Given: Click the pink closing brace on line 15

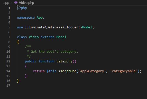Looking at the screenshot, I should (x=26, y=76).
